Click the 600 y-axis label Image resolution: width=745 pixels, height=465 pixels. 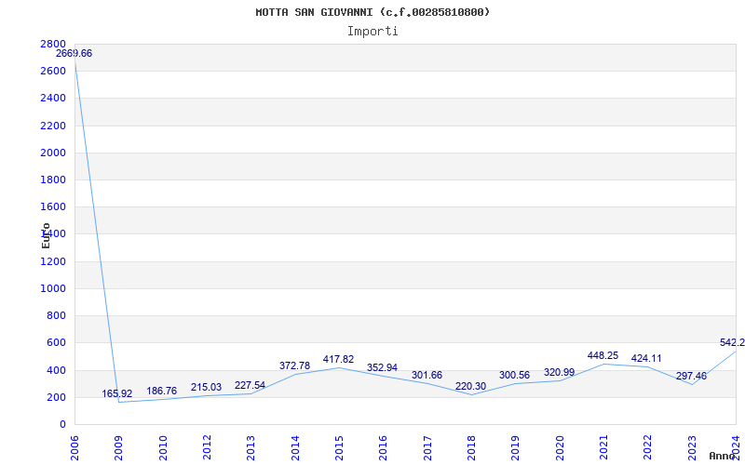(x=56, y=342)
